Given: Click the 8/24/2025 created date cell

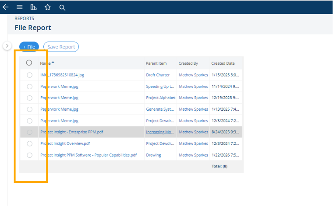Looking at the screenshot, I should tap(225, 132).
